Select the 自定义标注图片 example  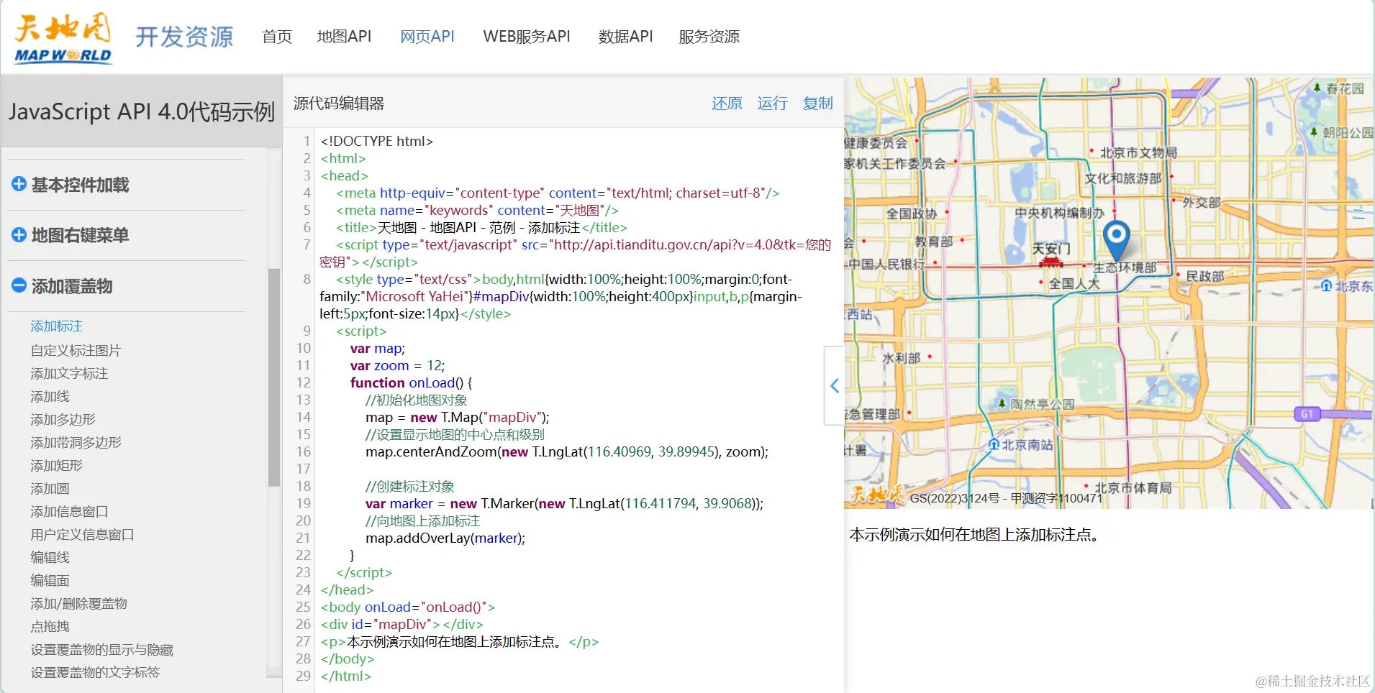click(76, 351)
